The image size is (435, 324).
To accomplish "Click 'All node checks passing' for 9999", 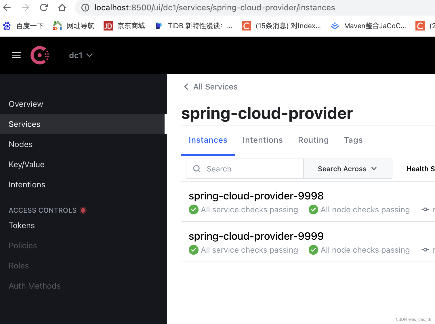I will [365, 250].
